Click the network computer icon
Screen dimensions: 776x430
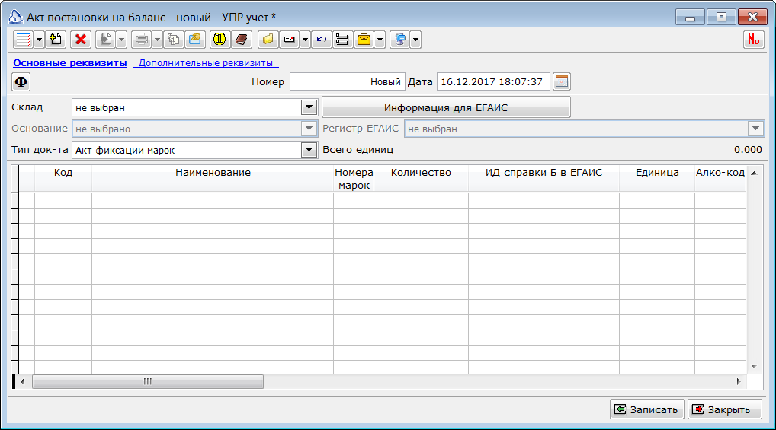coord(400,40)
